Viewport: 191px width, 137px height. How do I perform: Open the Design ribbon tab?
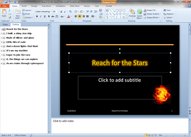[x=34, y=6]
